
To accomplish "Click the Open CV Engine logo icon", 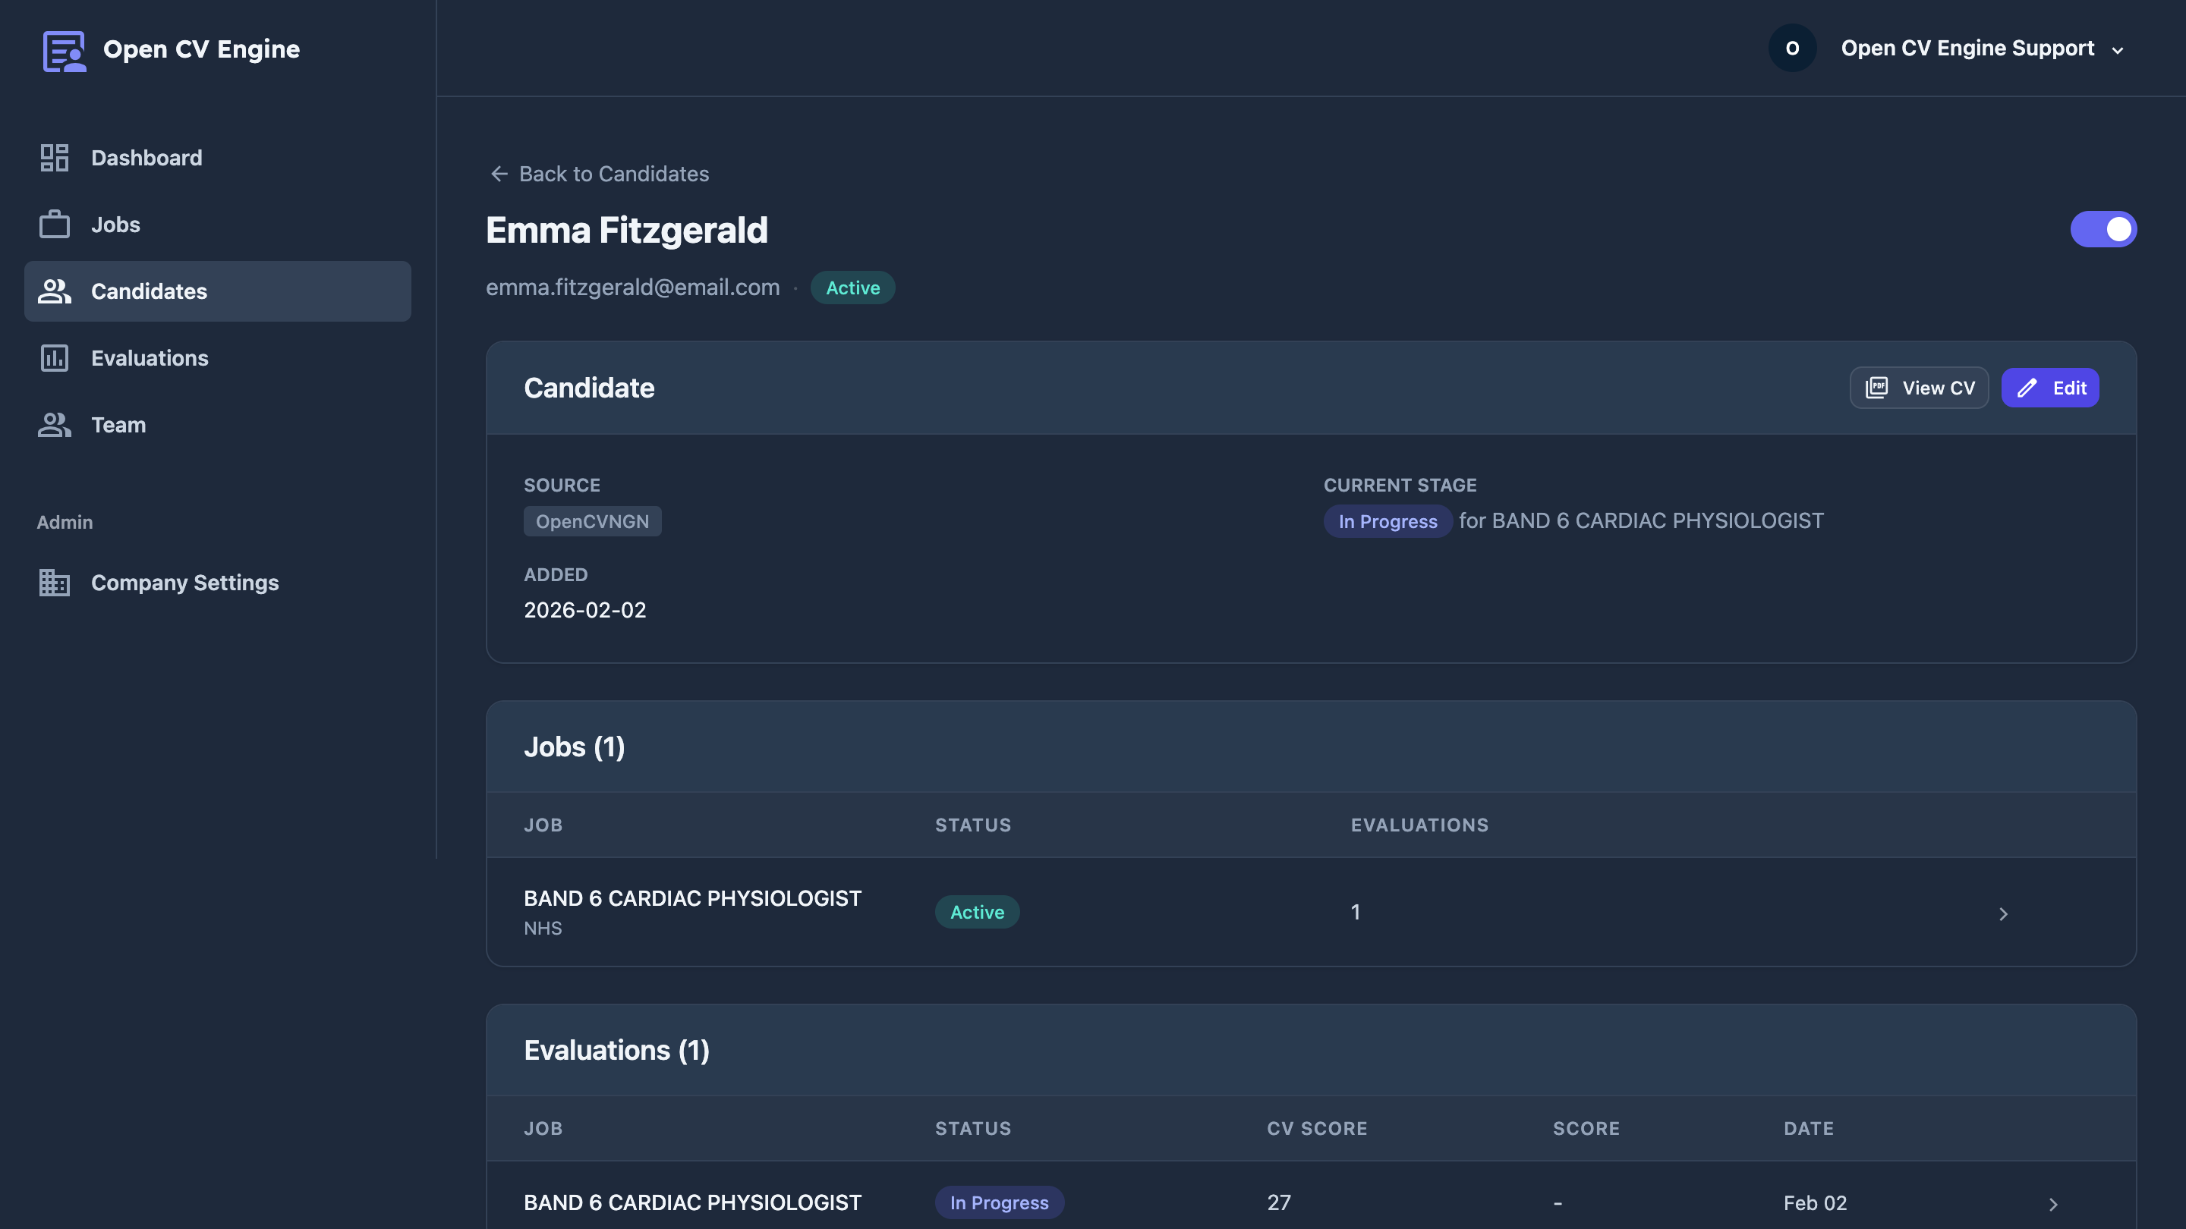I will (64, 50).
